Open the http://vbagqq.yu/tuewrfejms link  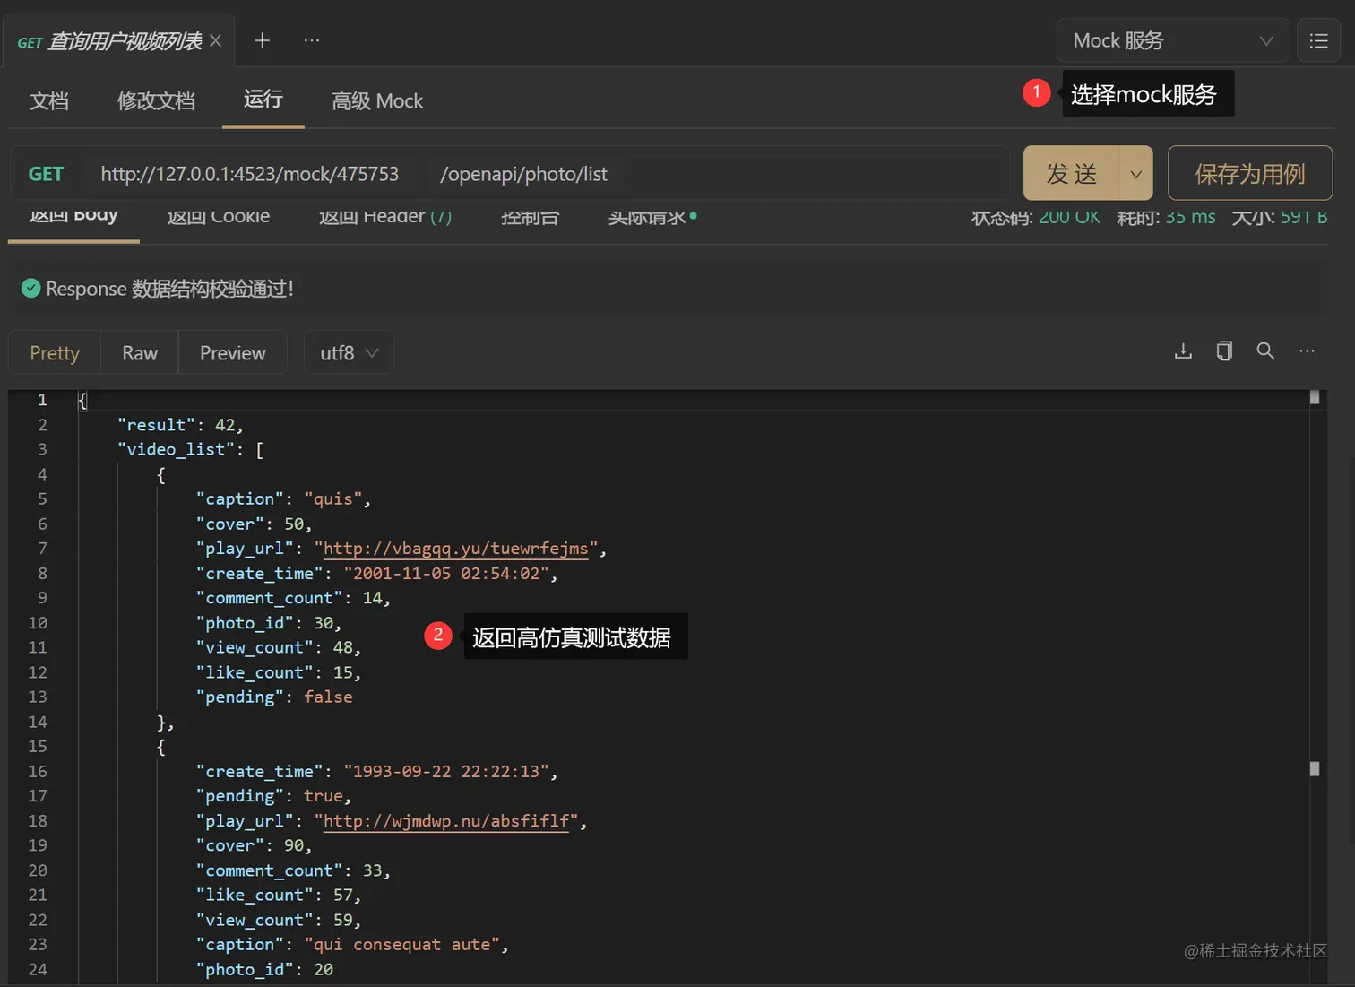pyautogui.click(x=455, y=549)
